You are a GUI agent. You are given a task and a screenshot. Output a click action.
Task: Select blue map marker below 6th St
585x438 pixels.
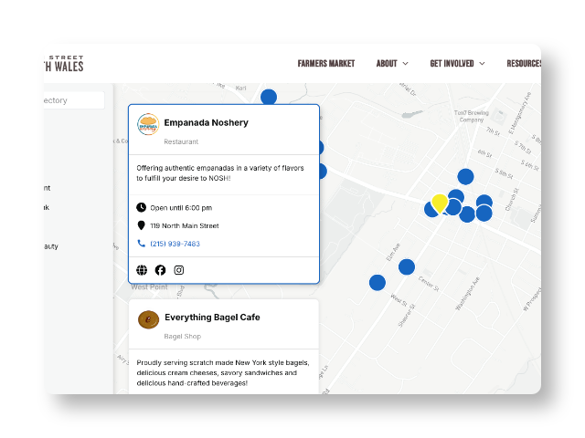coord(465,176)
